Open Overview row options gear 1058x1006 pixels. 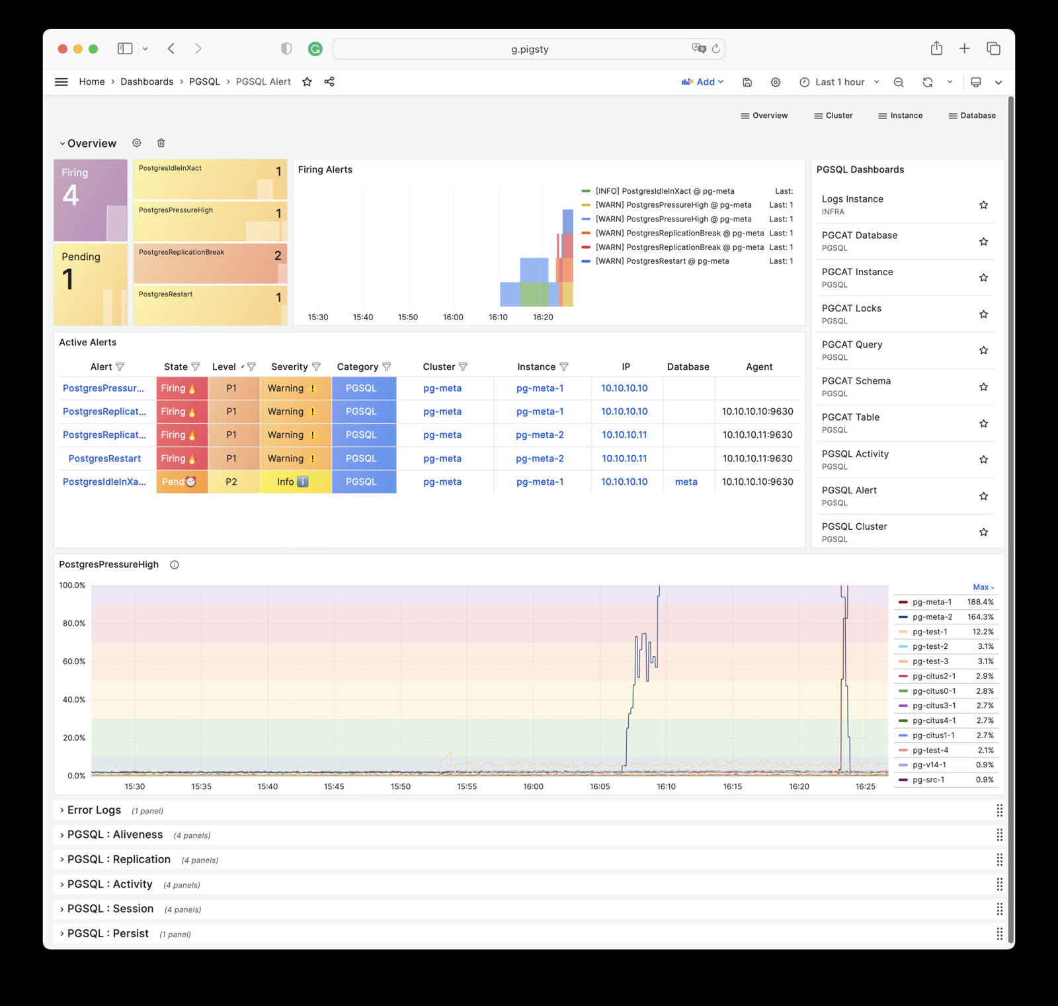tap(137, 143)
